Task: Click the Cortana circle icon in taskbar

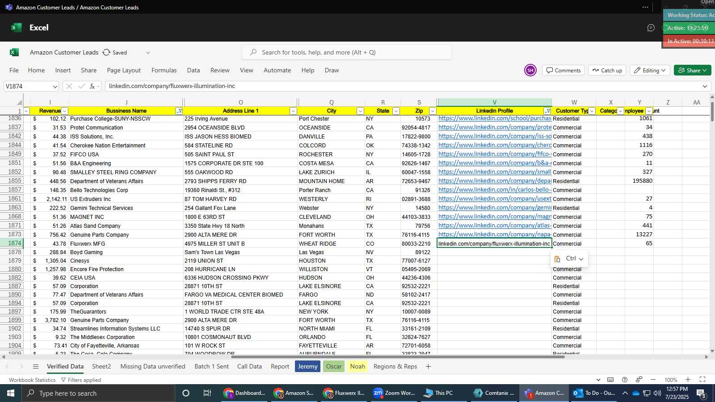Action: 186,393
